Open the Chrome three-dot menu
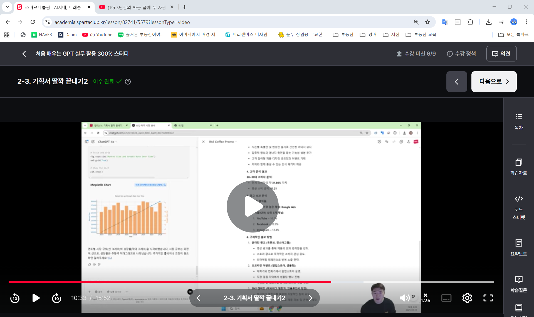This screenshot has width=534, height=317. coord(526,22)
